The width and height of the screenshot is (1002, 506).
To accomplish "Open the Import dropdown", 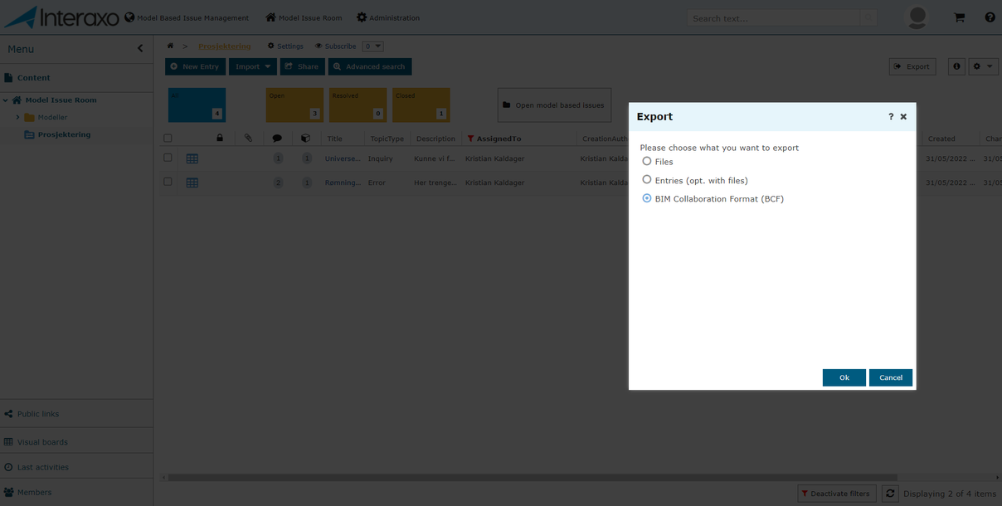I will click(253, 66).
